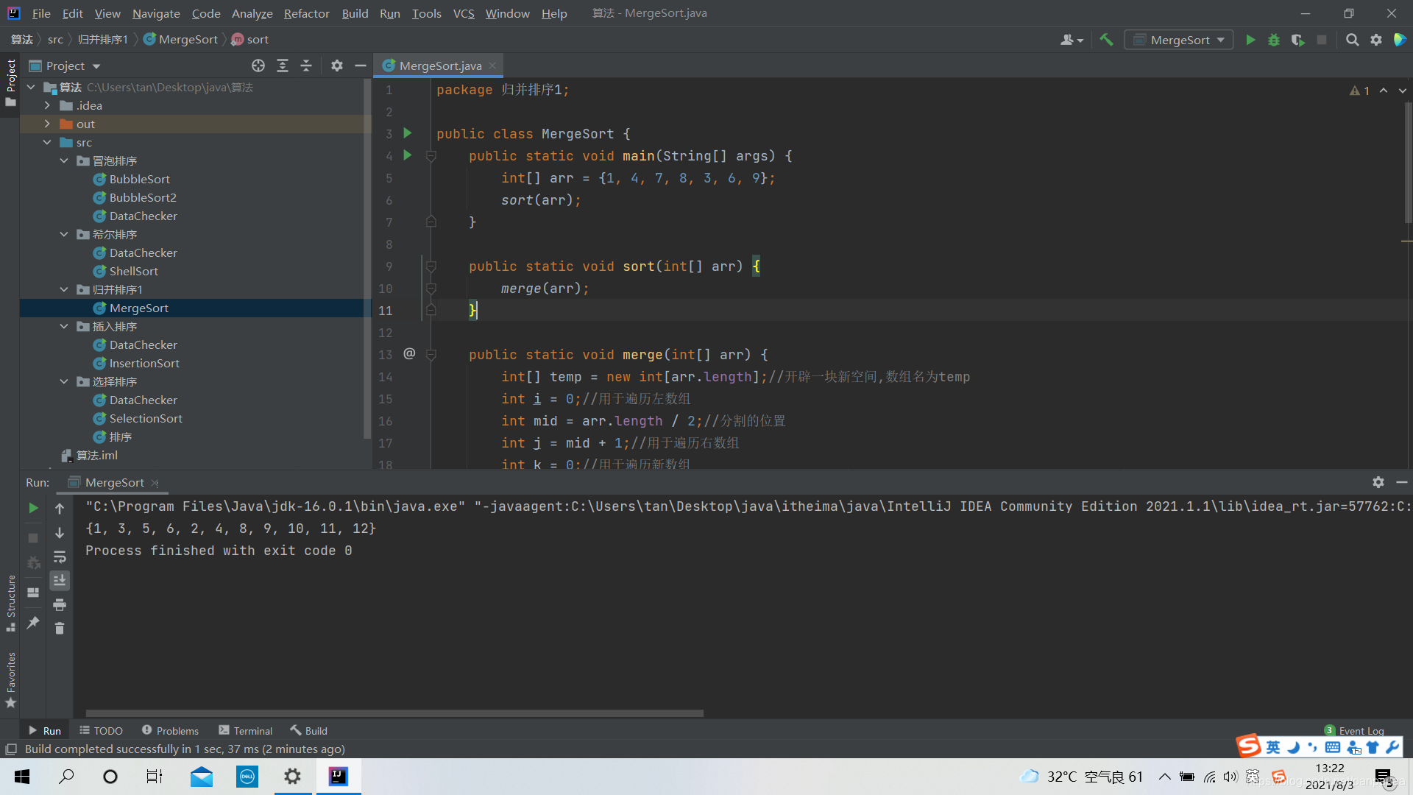Screen dimensions: 1413x795
Task: Open the Mail app in taskbar
Action: [x=201, y=777]
